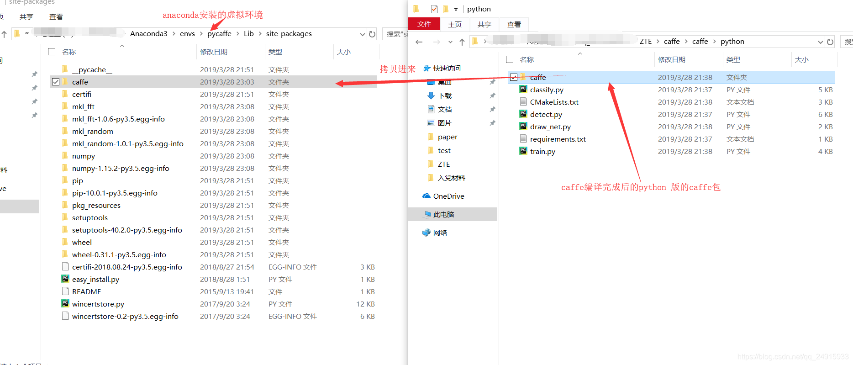Toggle select-all checkbox in python window header

pos(510,59)
